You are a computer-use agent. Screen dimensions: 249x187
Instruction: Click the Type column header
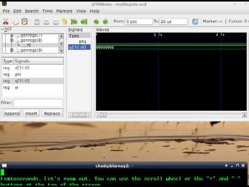(8, 61)
